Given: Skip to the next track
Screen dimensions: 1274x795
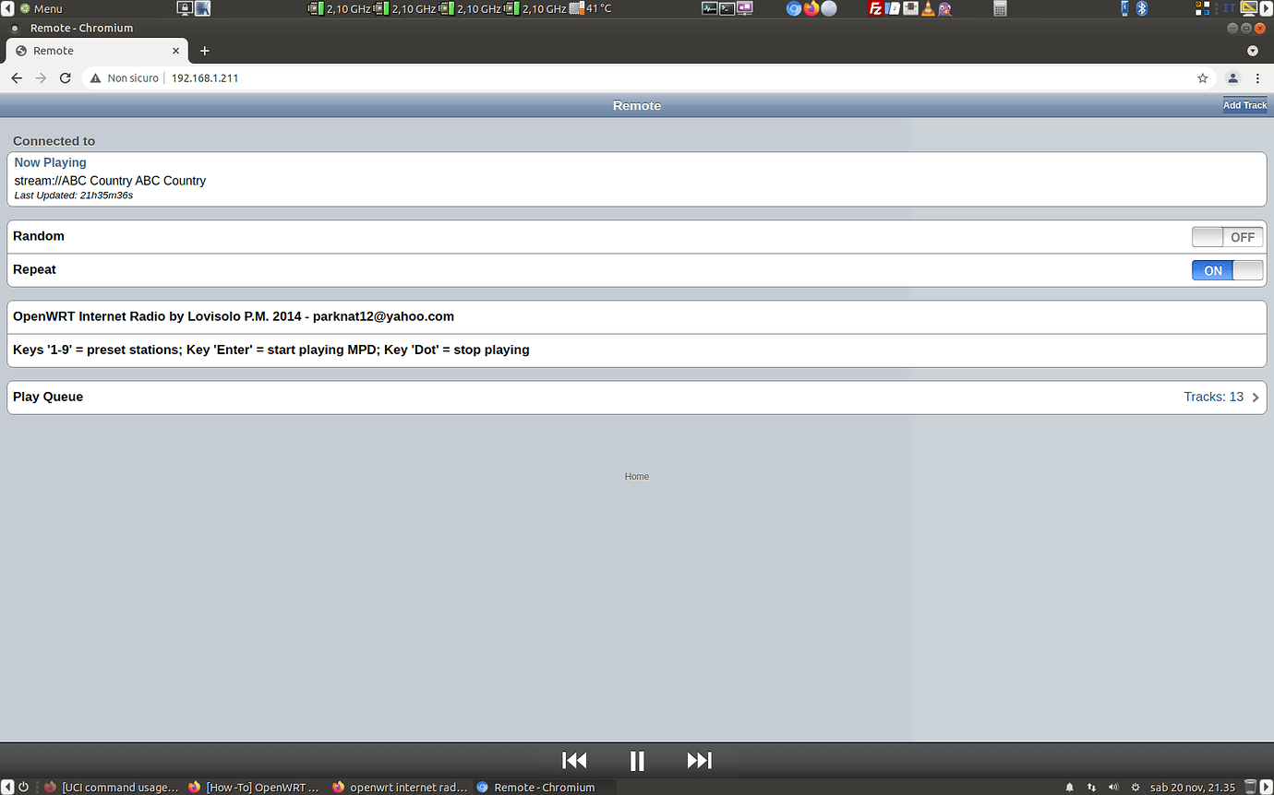Looking at the screenshot, I should coord(699,760).
